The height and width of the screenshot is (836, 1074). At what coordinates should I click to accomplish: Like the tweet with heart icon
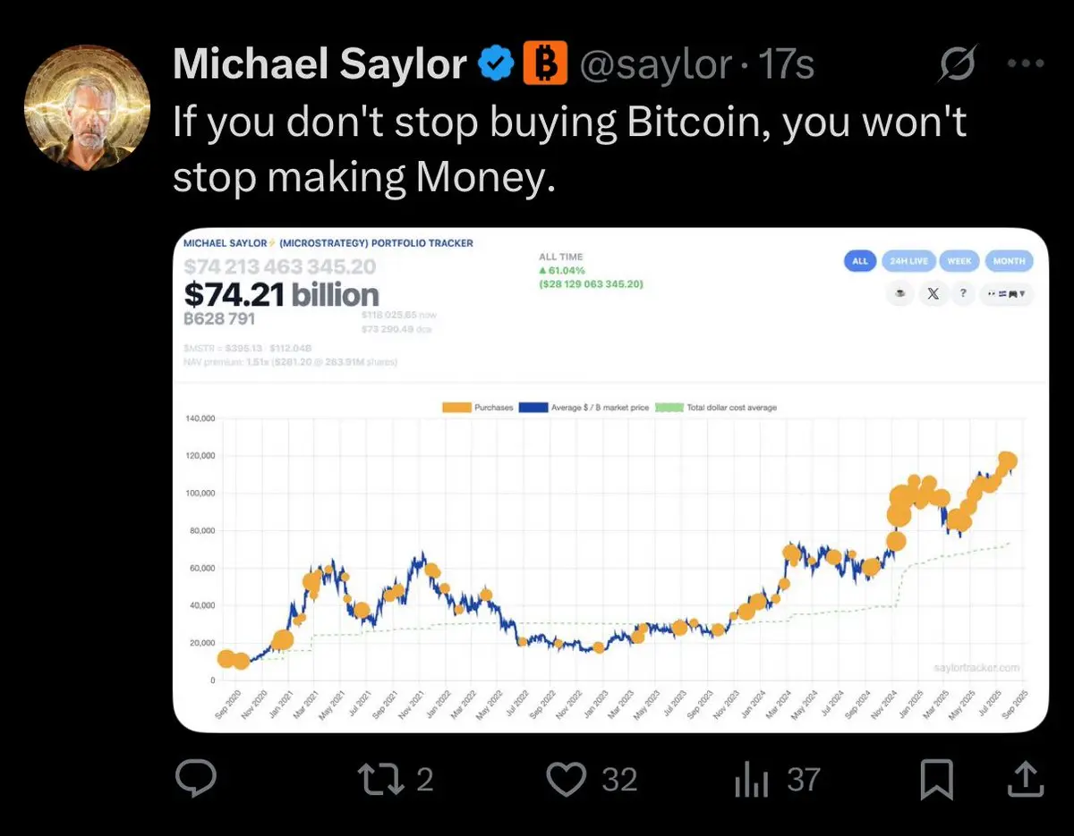click(x=566, y=780)
